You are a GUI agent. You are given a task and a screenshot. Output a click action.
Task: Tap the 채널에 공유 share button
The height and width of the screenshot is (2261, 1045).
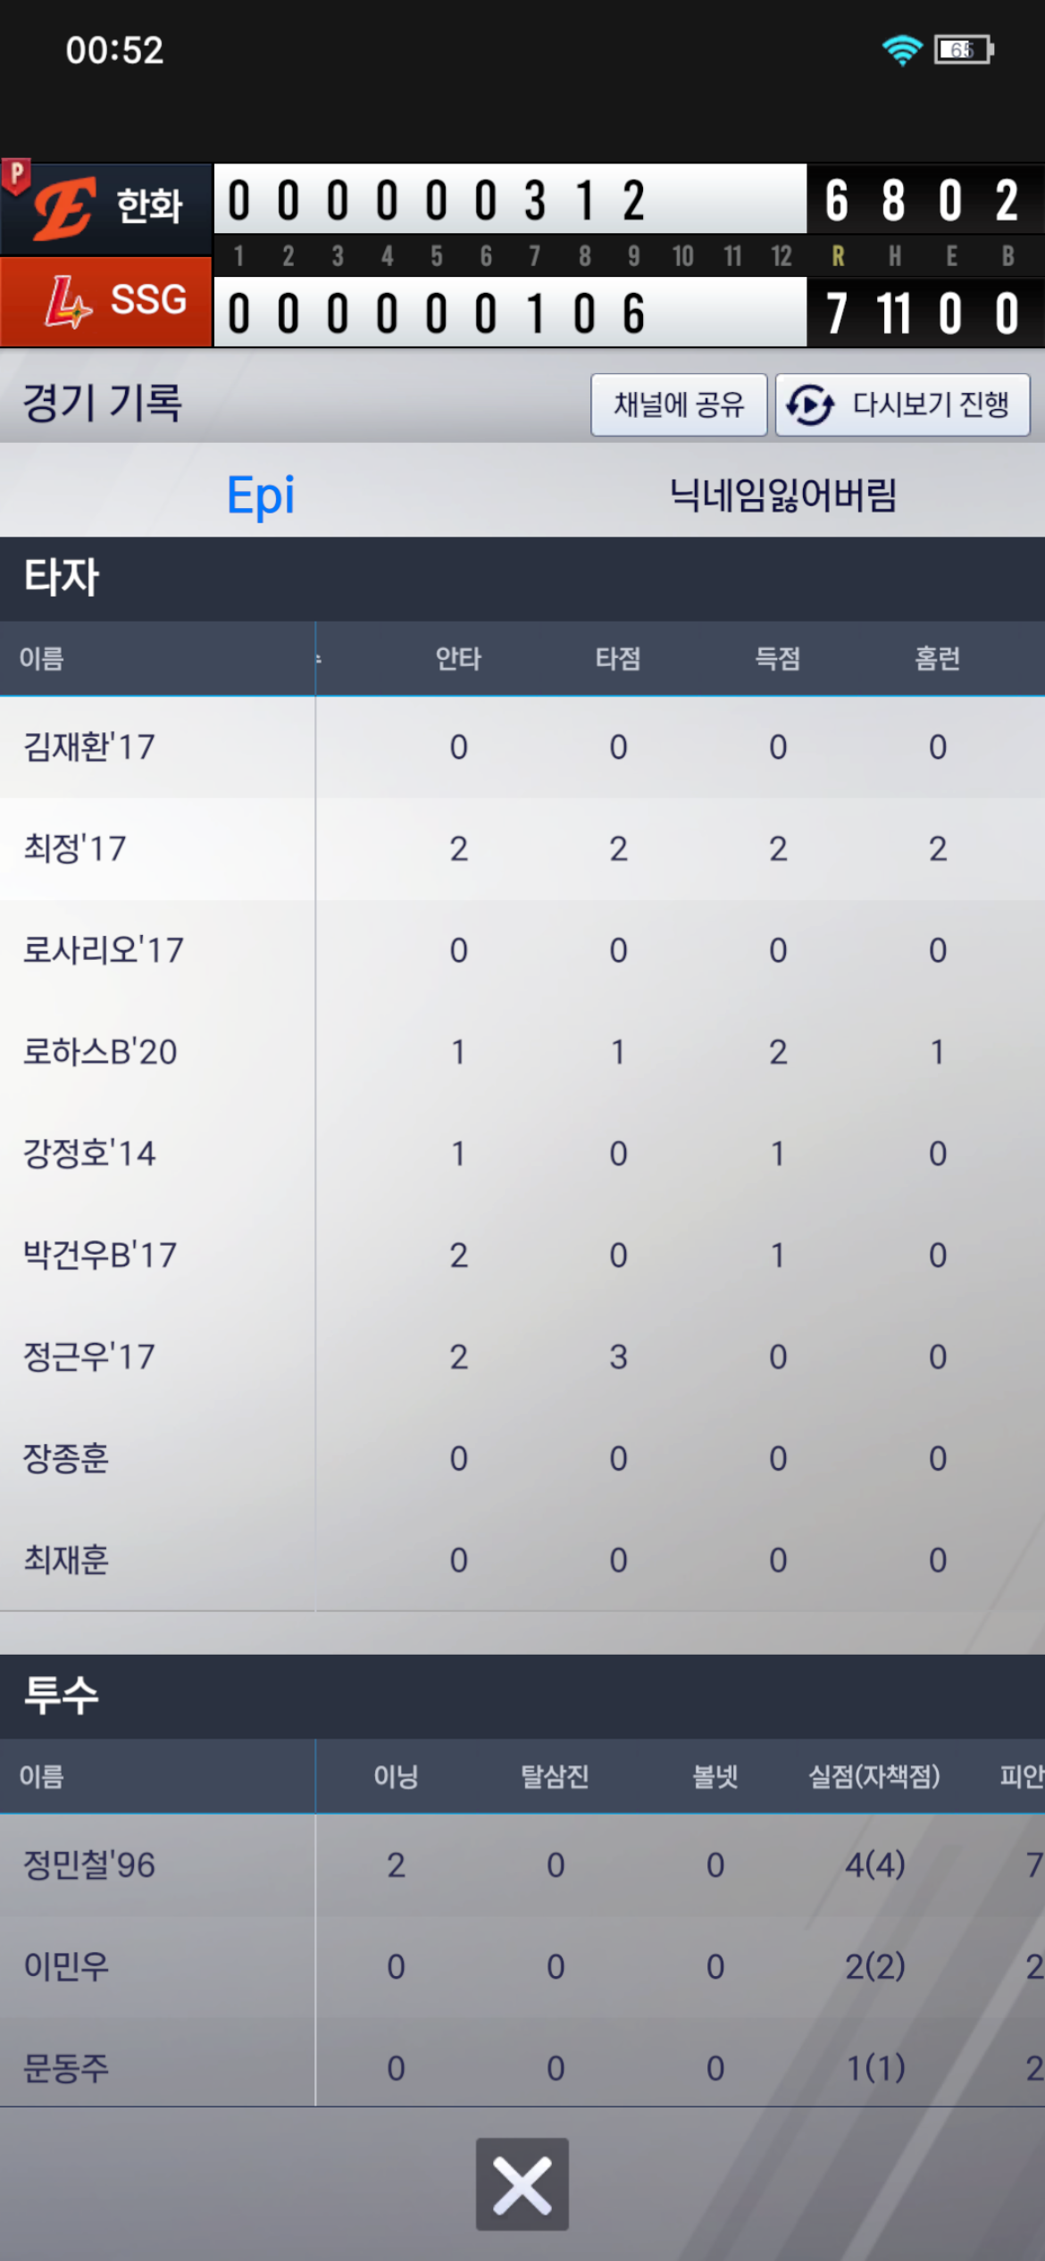click(679, 405)
